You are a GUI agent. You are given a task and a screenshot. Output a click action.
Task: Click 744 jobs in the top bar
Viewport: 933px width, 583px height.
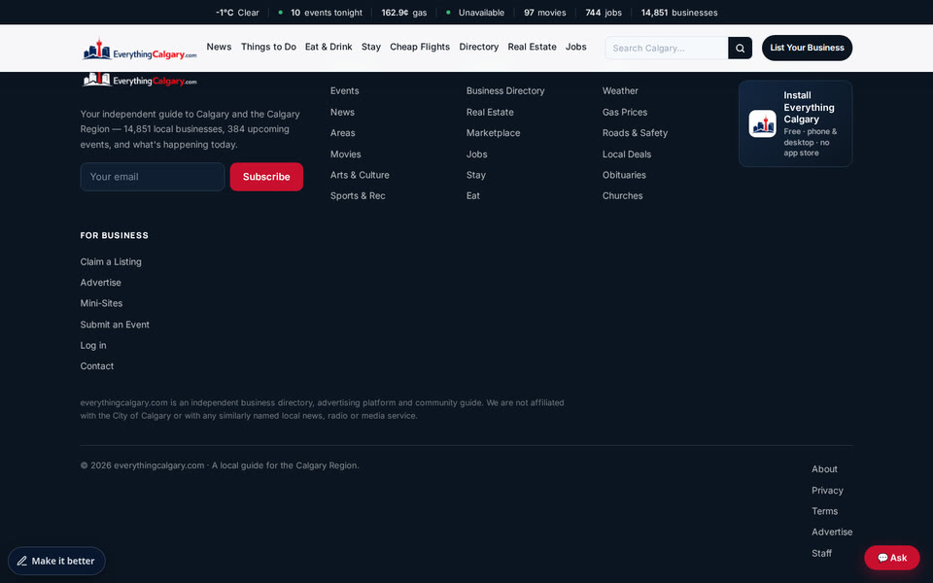604,13
